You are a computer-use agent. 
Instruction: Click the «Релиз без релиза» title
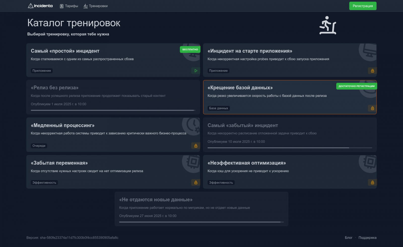pos(55,88)
